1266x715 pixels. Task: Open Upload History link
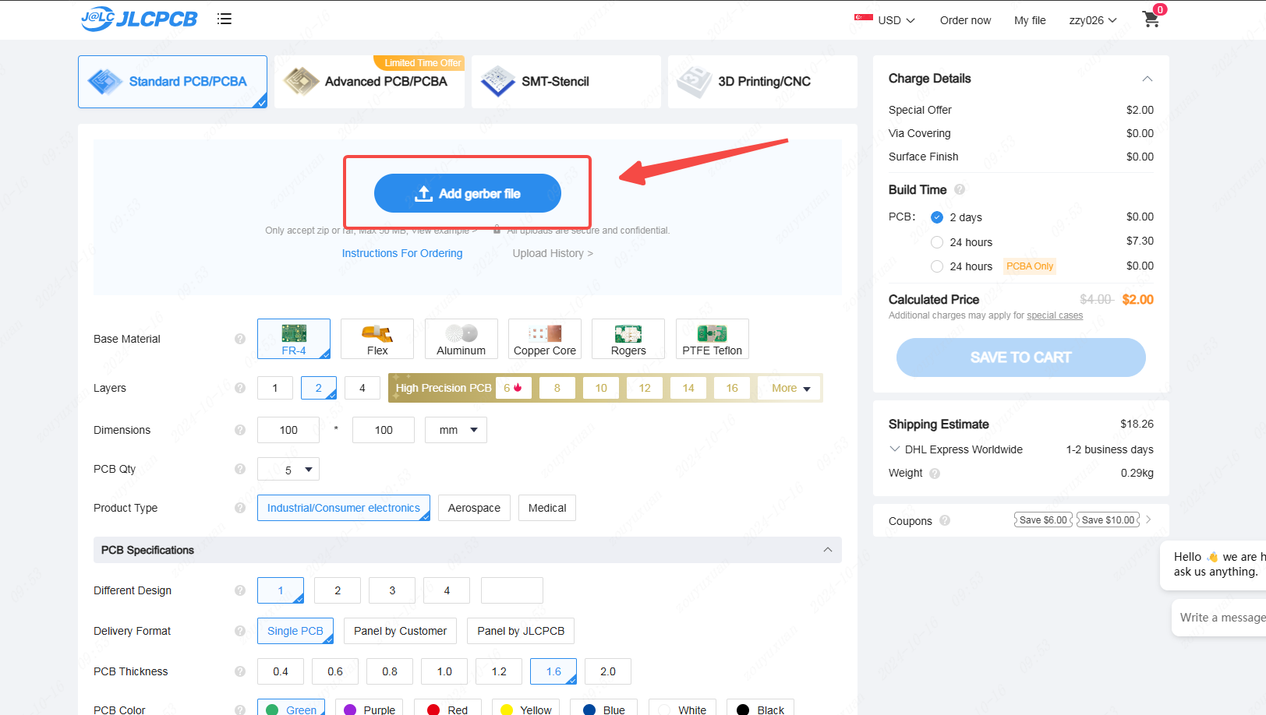coord(553,253)
